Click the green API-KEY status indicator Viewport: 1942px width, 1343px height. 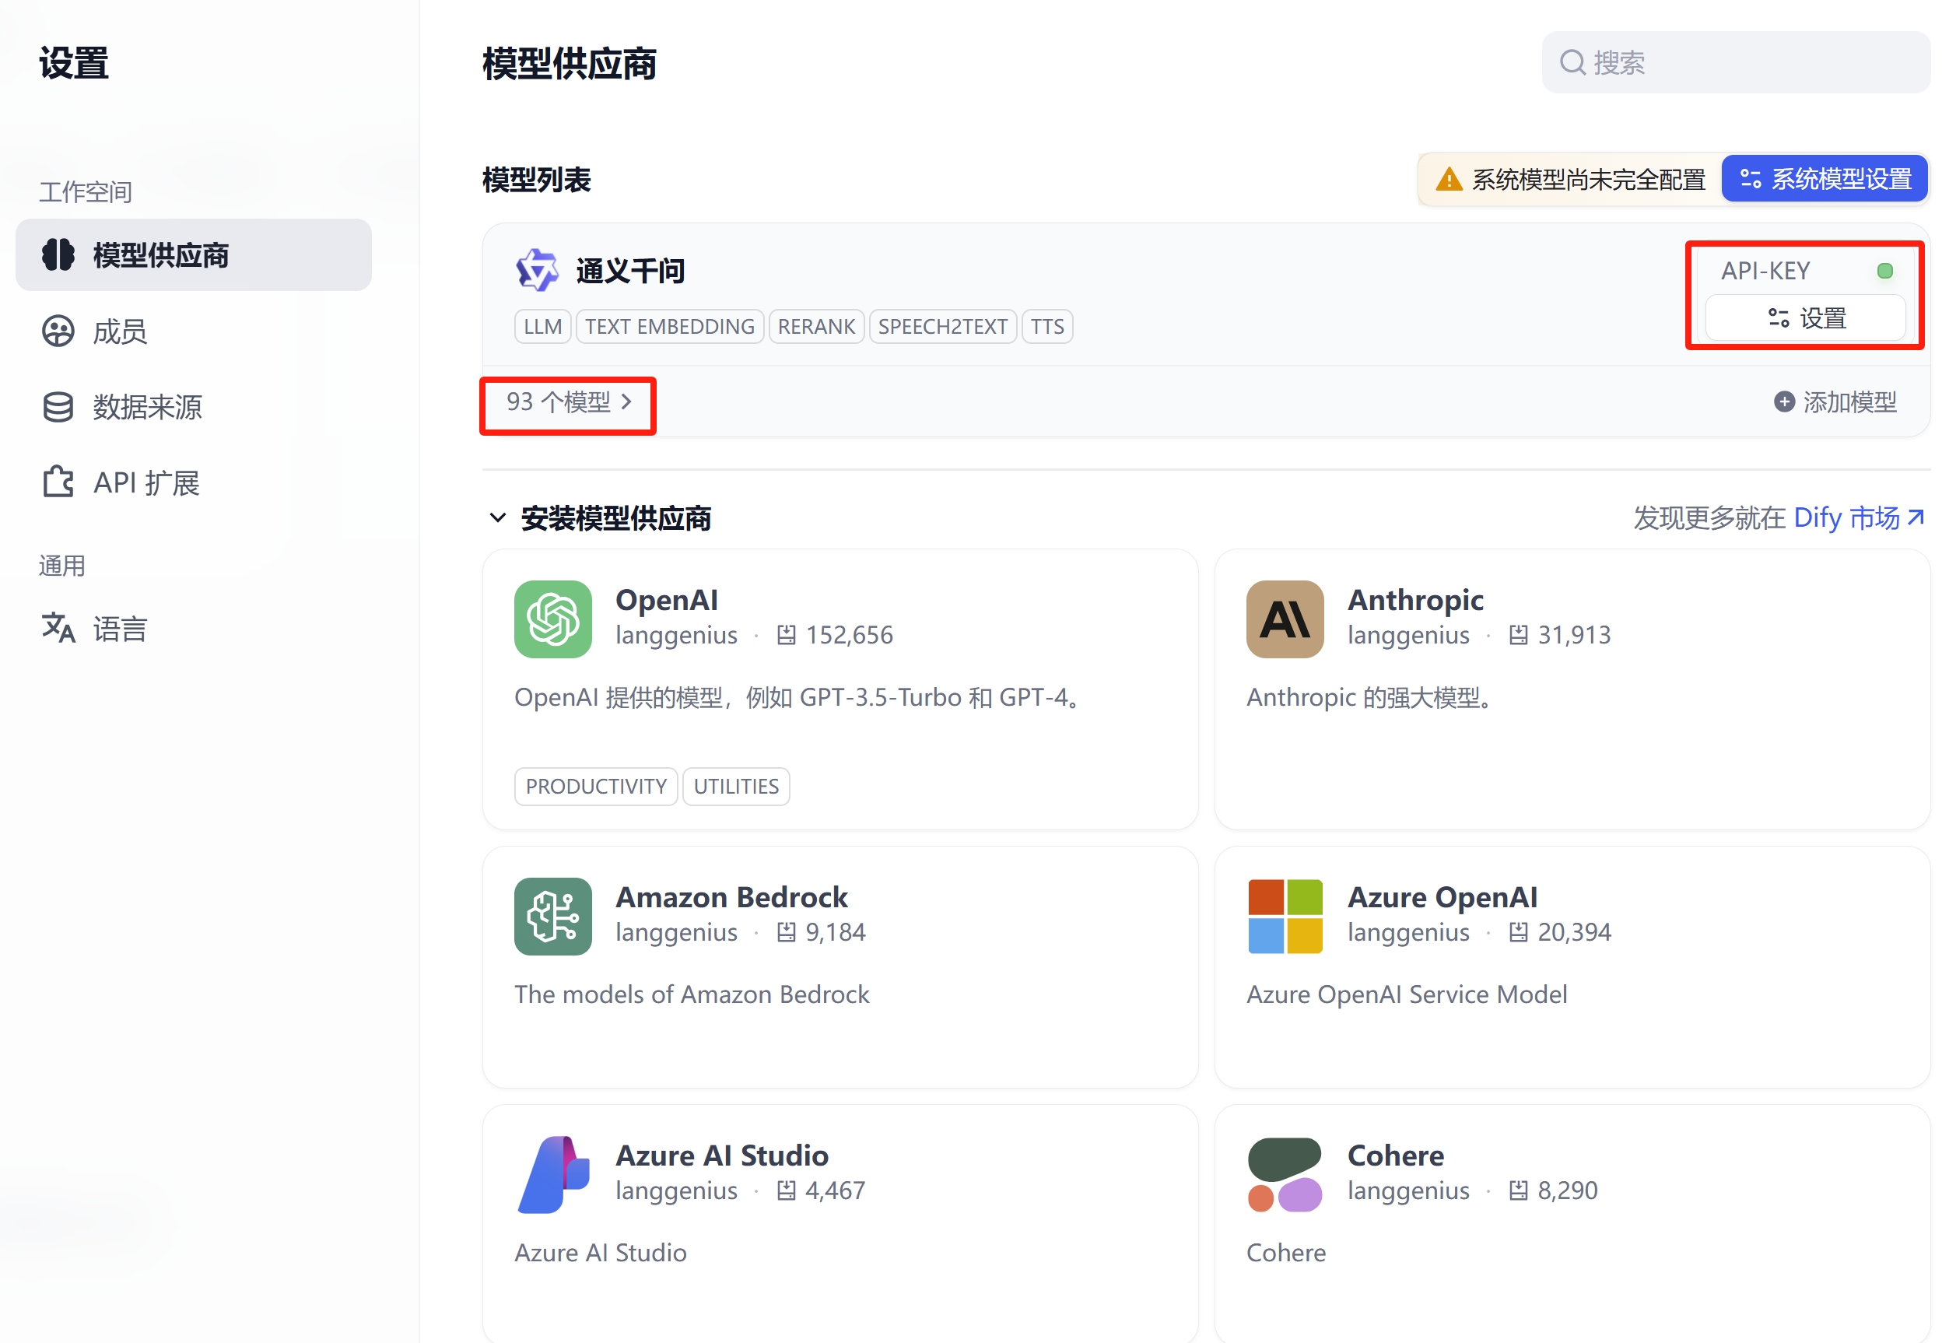(x=1884, y=271)
